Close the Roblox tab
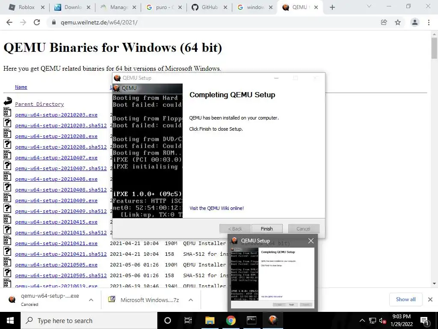Viewport: 438px width, 329px height. (x=43, y=8)
